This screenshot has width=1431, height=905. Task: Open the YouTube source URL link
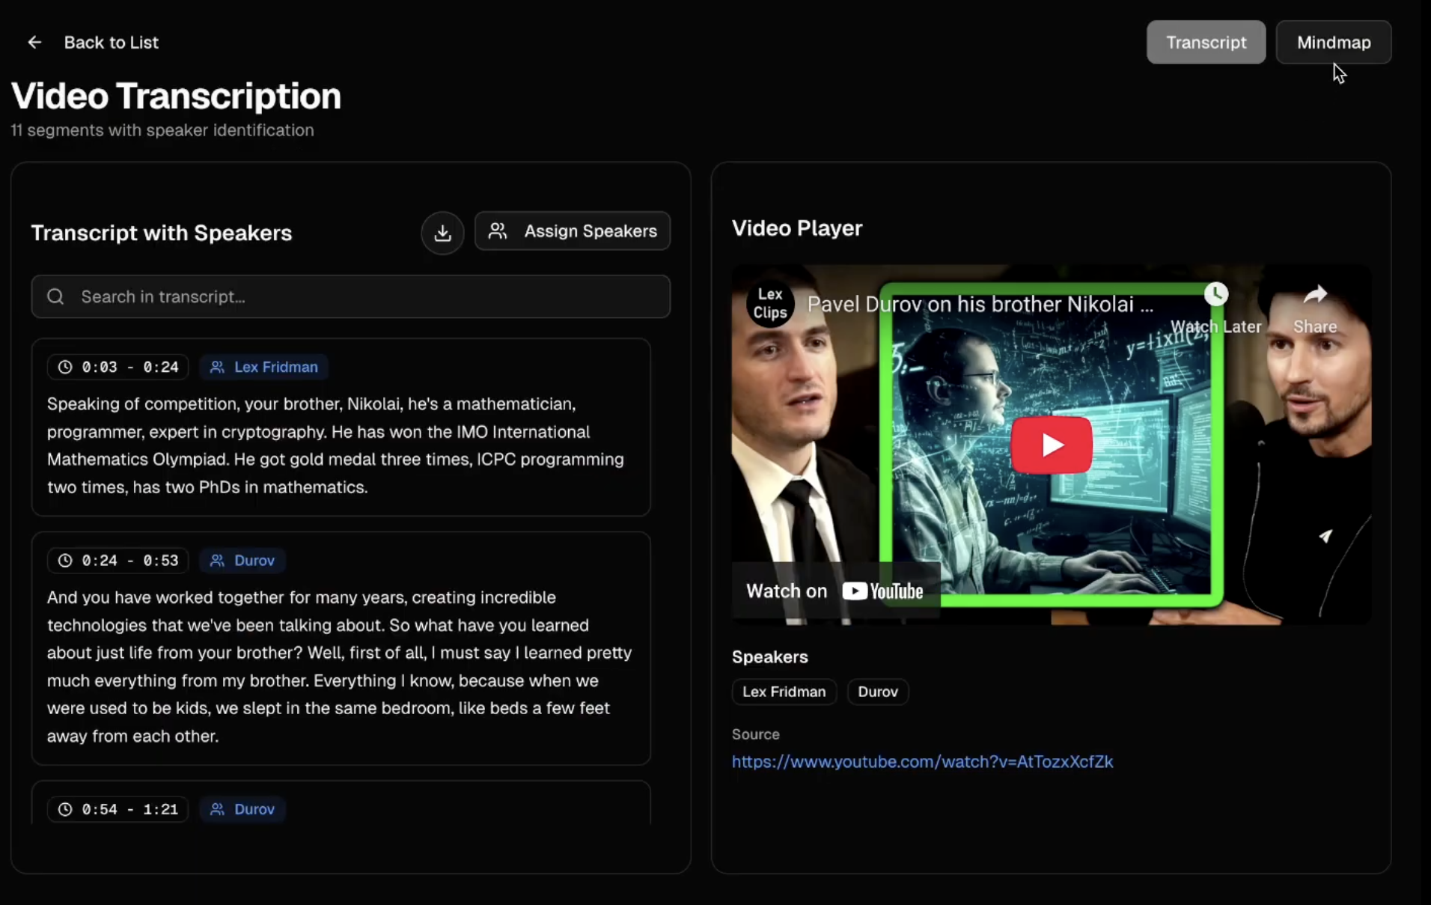point(922,761)
